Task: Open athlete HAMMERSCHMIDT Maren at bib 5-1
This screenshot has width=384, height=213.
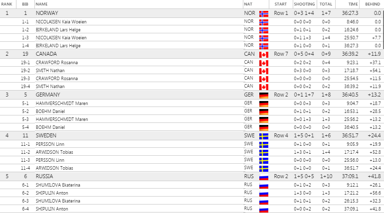Action: tap(62, 103)
